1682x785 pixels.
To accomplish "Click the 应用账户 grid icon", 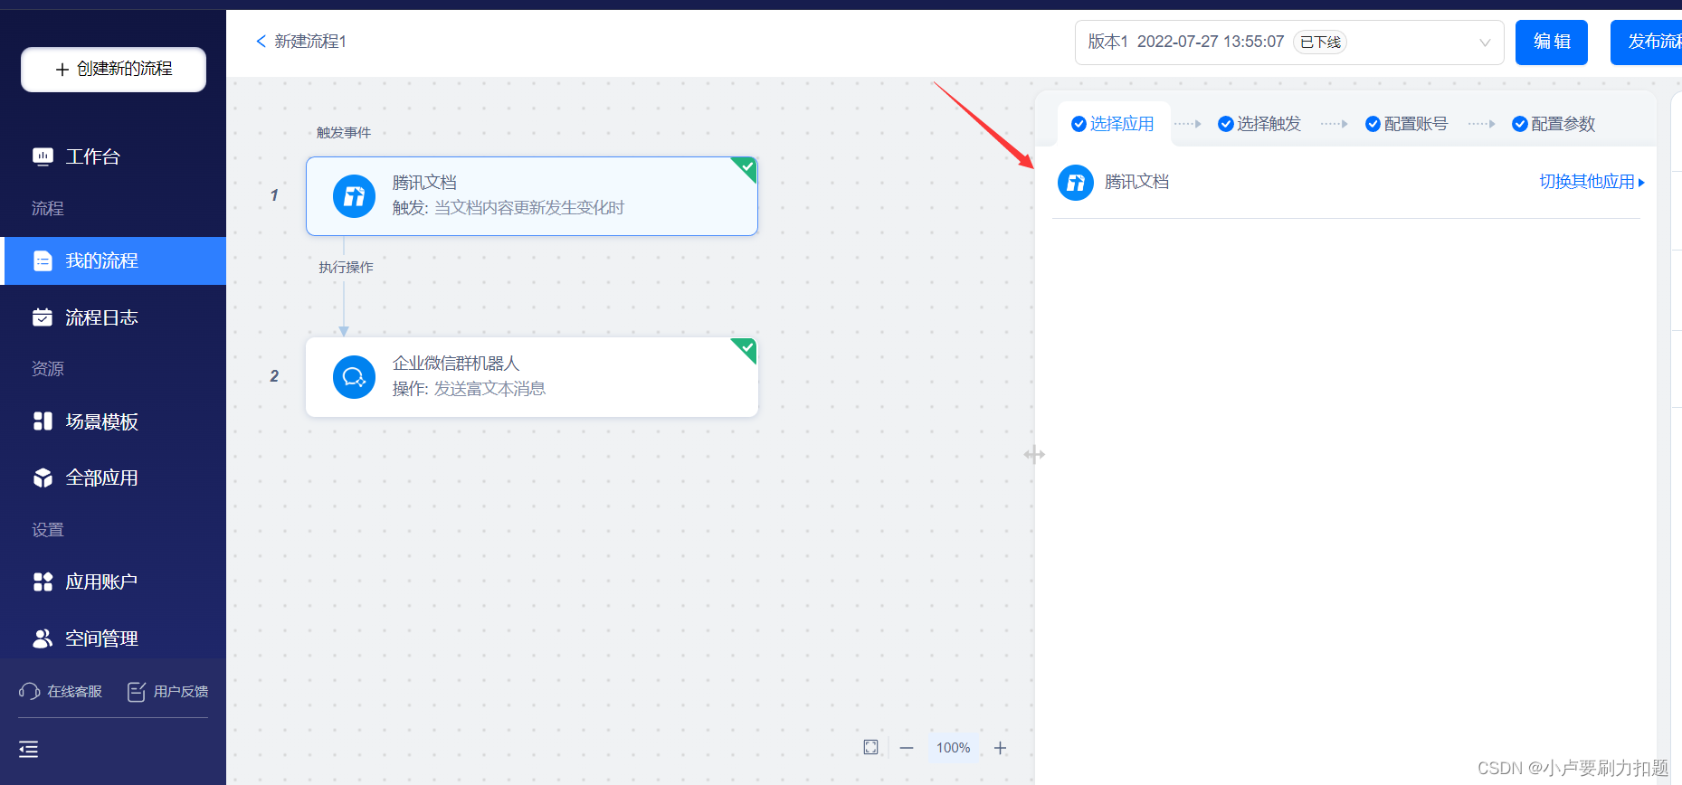I will coord(43,582).
